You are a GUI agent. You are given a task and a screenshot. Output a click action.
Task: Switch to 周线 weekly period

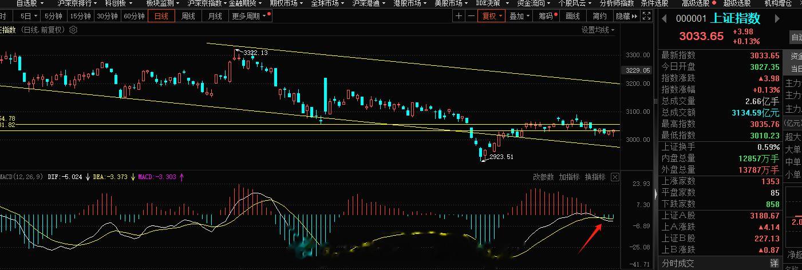[188, 16]
